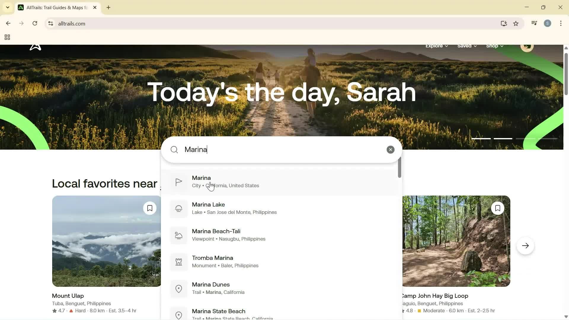Click the AllTrails logo

[35, 47]
